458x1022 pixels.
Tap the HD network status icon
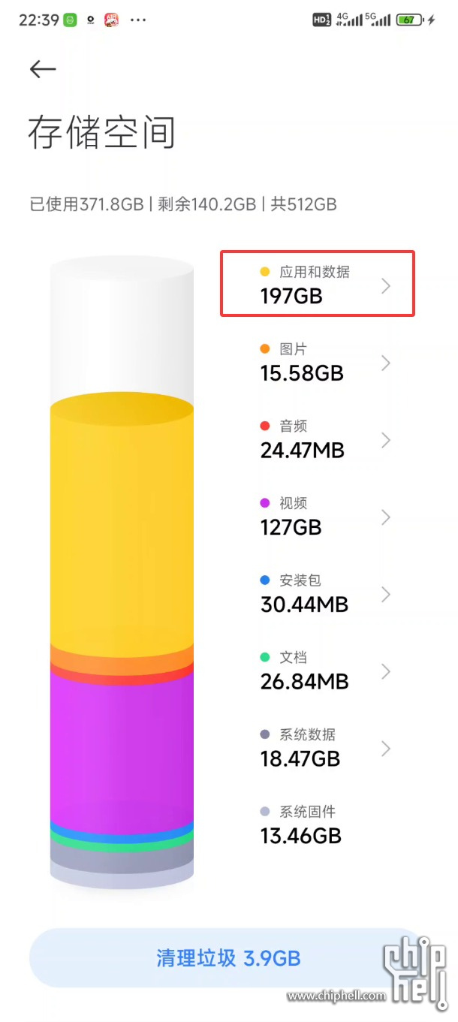[x=321, y=20]
